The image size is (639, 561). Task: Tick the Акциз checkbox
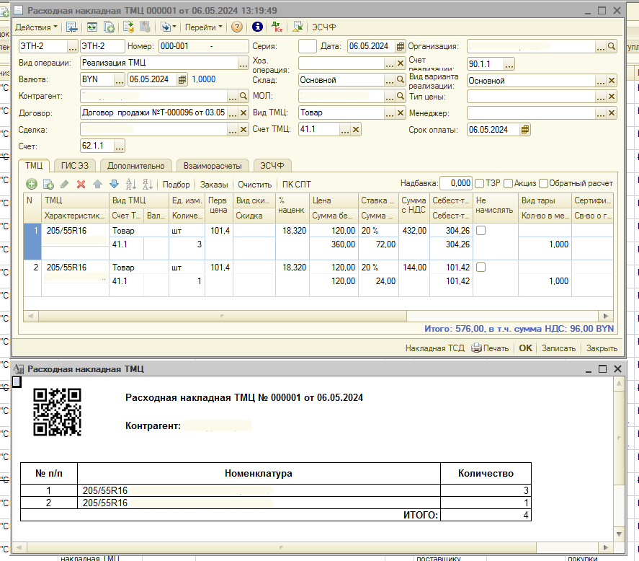(509, 184)
